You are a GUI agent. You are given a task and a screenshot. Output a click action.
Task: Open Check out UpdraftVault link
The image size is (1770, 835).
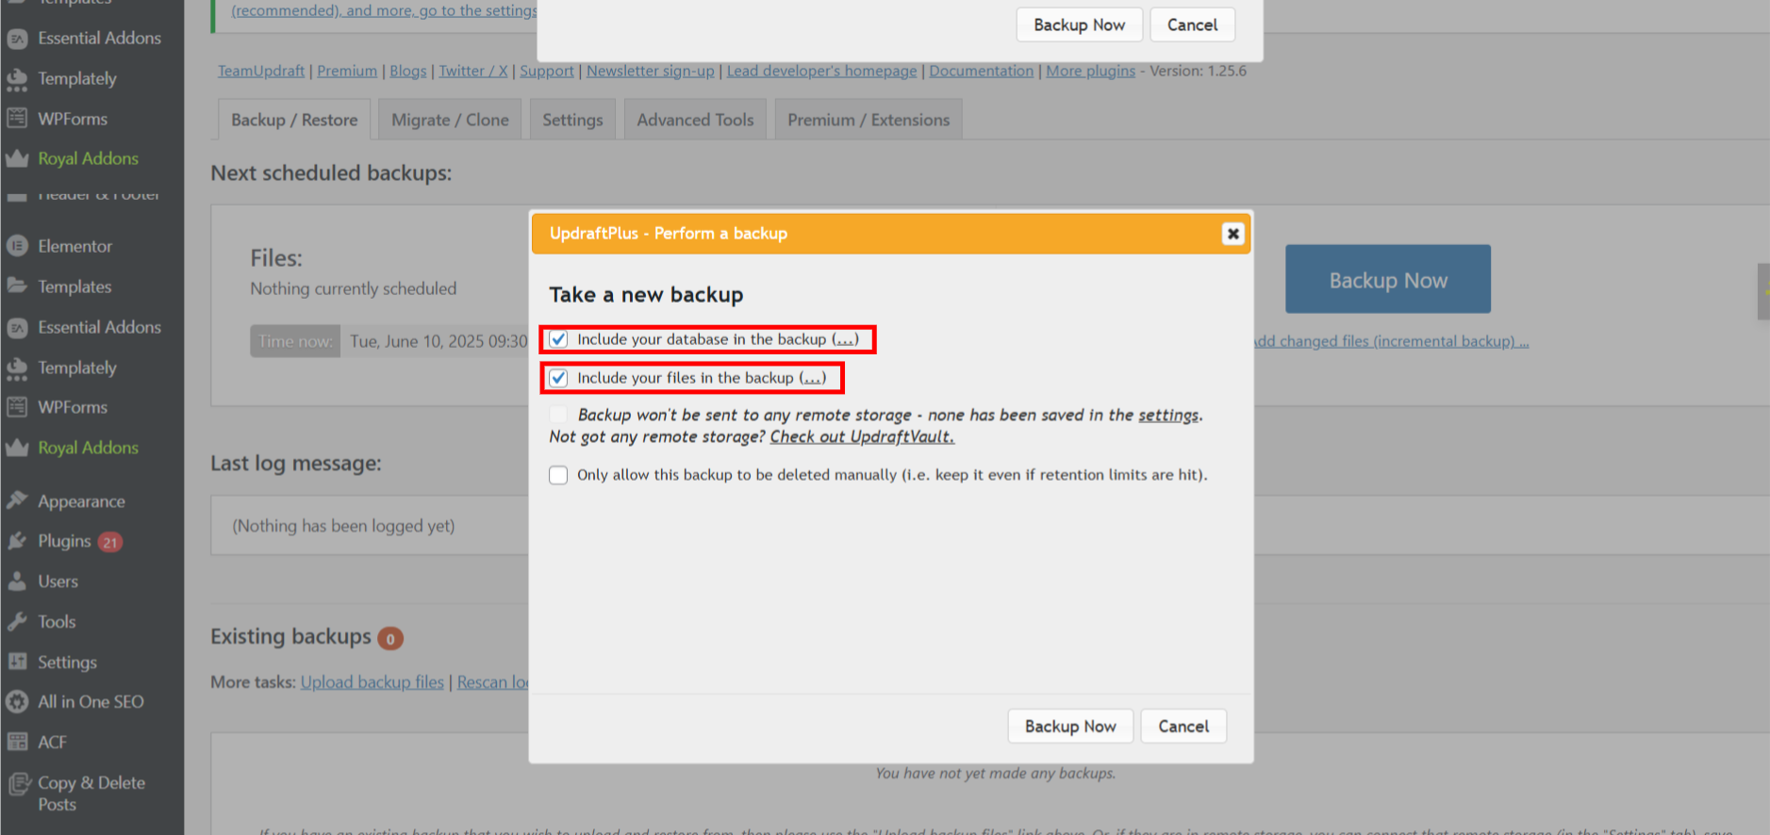pyautogui.click(x=862, y=436)
